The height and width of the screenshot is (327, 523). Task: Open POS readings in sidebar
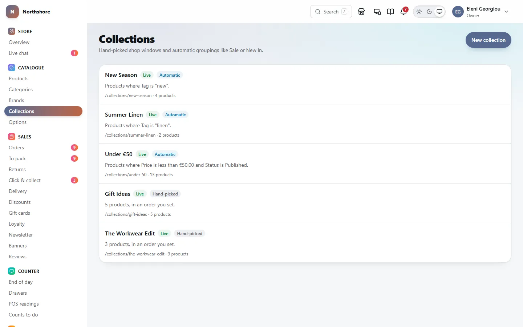[43, 304]
